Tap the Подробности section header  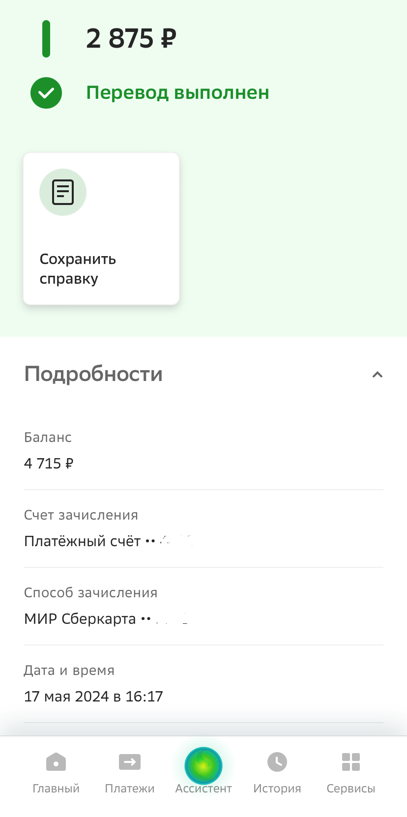point(93,374)
